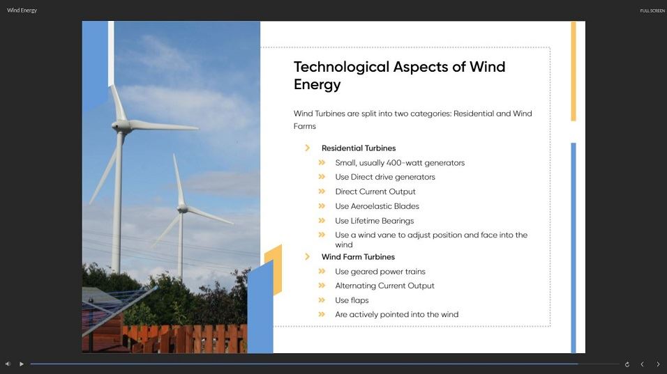Image resolution: width=667 pixels, height=374 pixels.
Task: Advance to the next slide arrow
Action: (658, 364)
